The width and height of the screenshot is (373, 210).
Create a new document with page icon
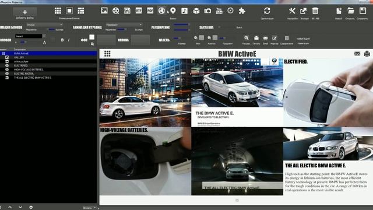[x=339, y=10]
